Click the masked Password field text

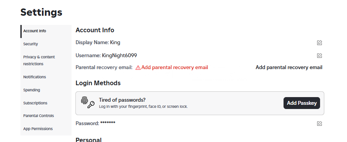point(95,123)
